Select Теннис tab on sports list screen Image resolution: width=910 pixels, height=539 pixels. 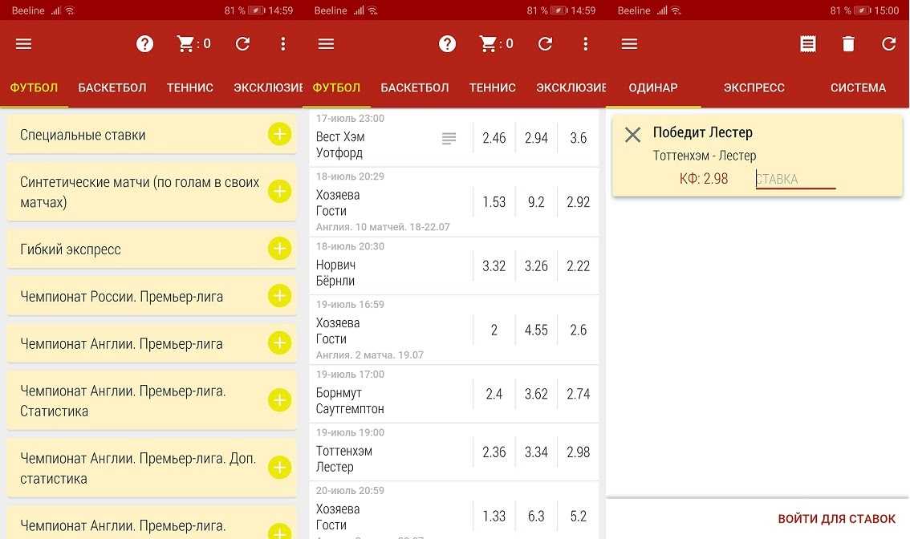[189, 87]
